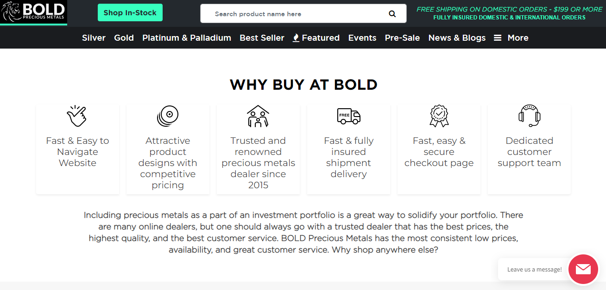The width and height of the screenshot is (606, 290).
Task: Click the secure checkout badge icon
Action: (439, 116)
